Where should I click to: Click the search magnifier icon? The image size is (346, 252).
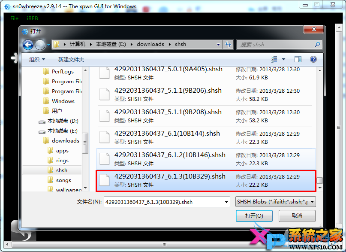coord(317,44)
